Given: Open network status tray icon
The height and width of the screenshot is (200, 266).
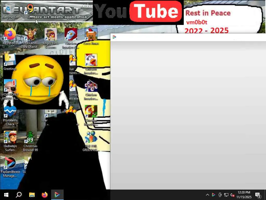Looking at the screenshot, I should [x=226, y=195].
